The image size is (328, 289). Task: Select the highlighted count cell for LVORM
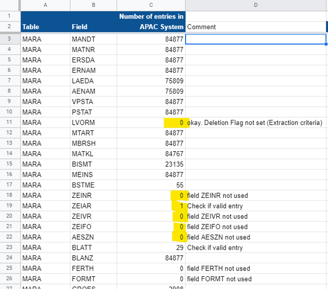151,122
